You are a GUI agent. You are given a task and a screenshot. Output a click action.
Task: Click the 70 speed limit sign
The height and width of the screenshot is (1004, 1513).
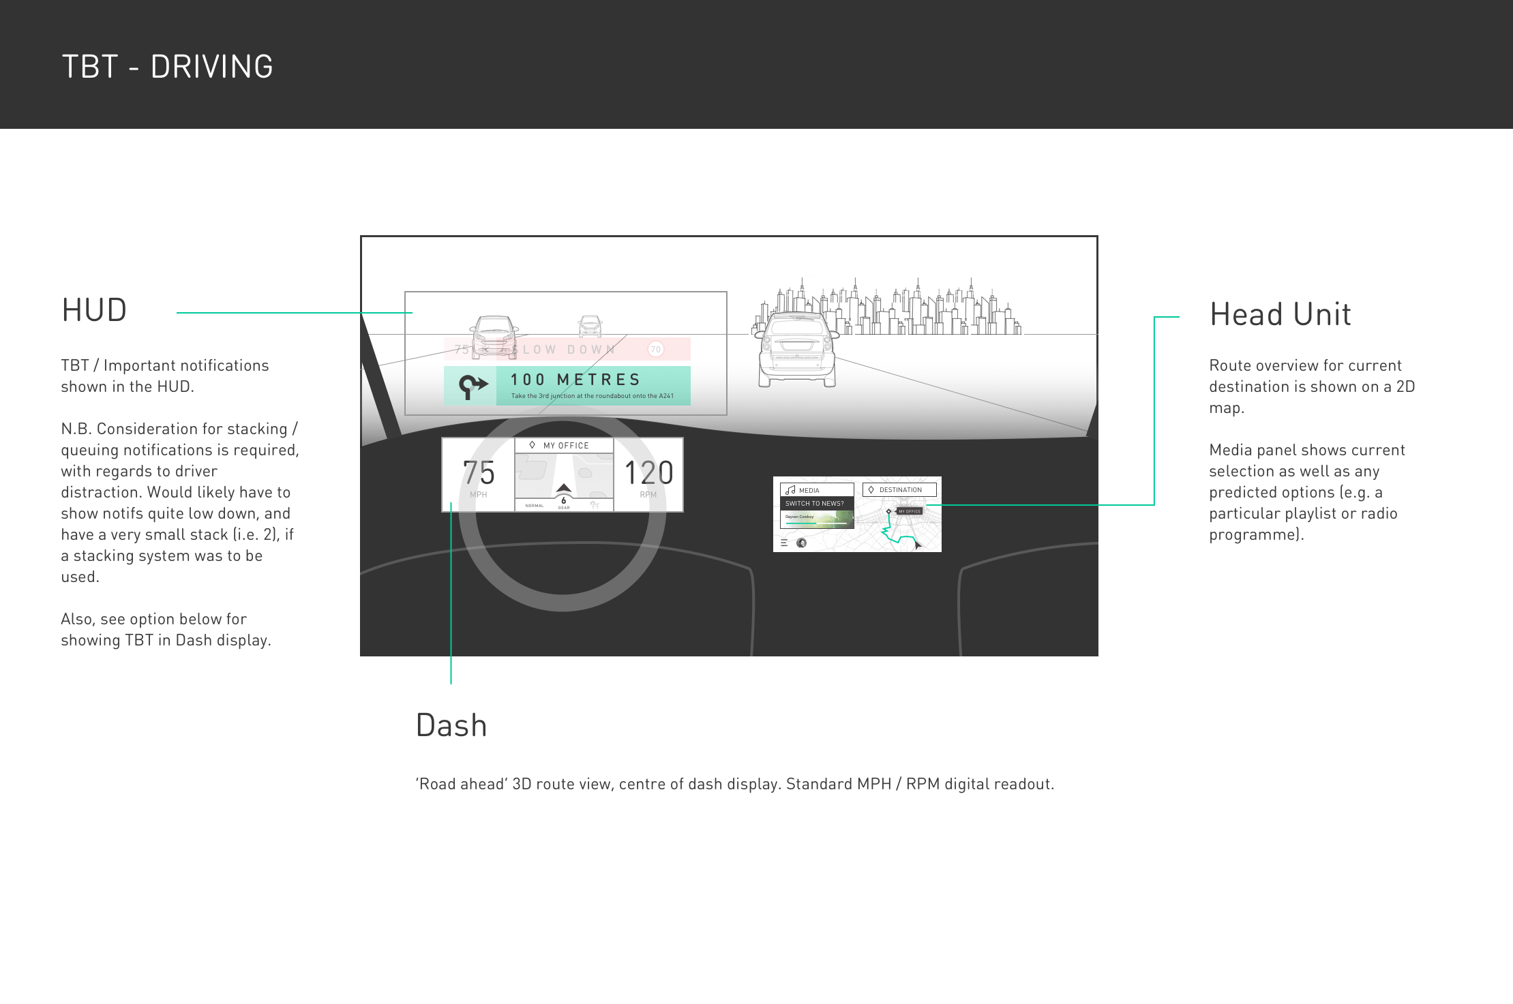pyautogui.click(x=655, y=349)
